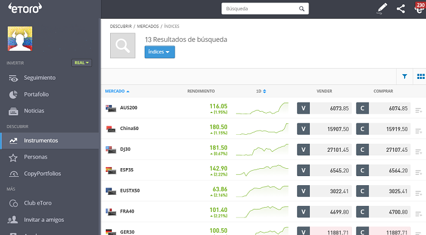Add EUSTX50 to watchlist
The height and width of the screenshot is (235, 426).
(x=419, y=193)
